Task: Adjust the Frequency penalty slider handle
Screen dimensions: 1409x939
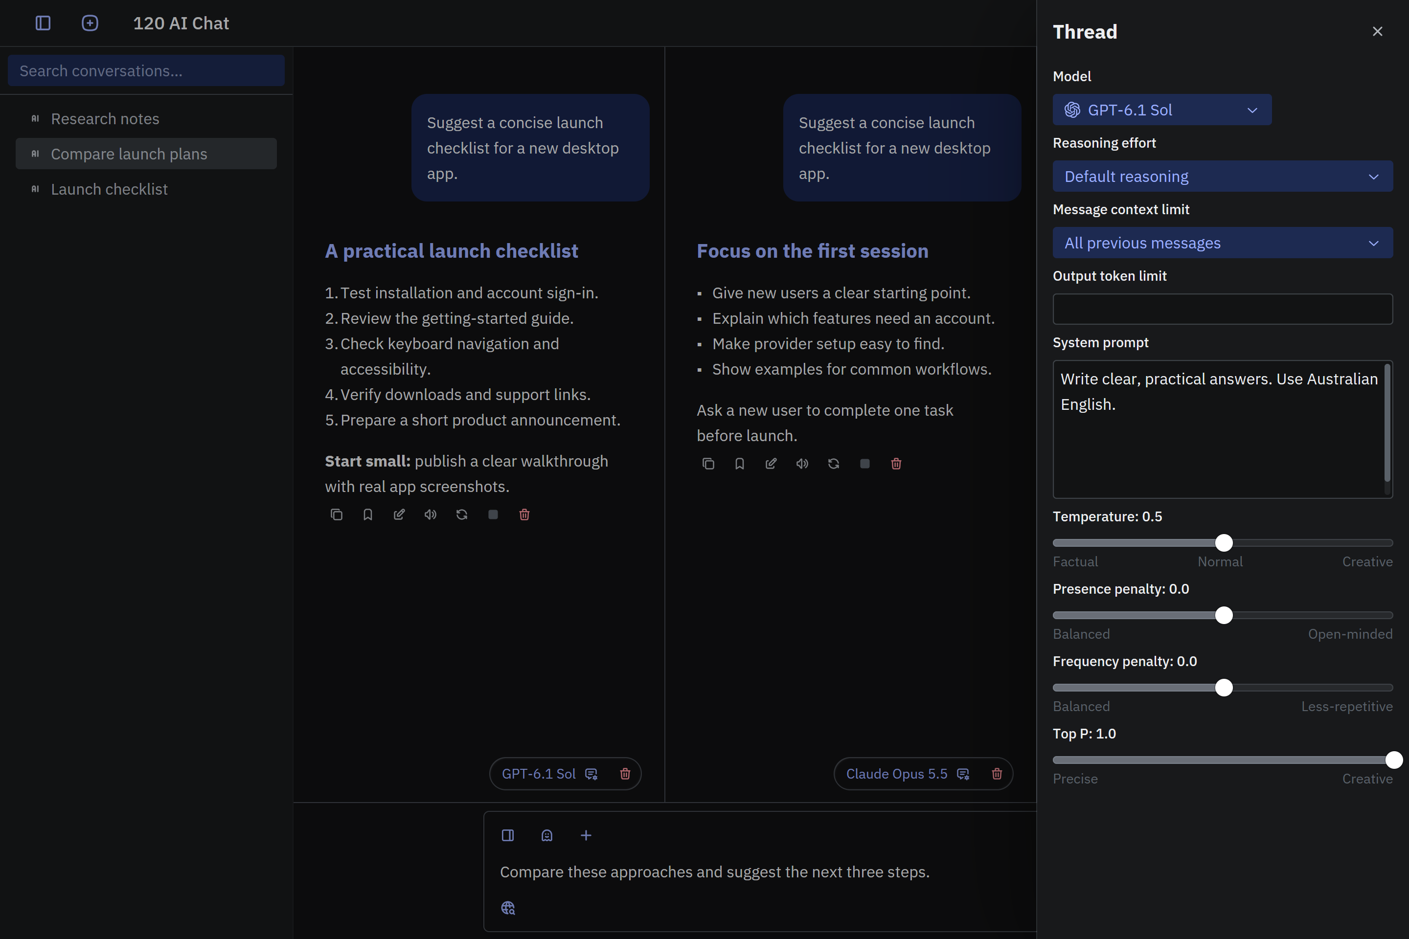Action: click(x=1224, y=688)
